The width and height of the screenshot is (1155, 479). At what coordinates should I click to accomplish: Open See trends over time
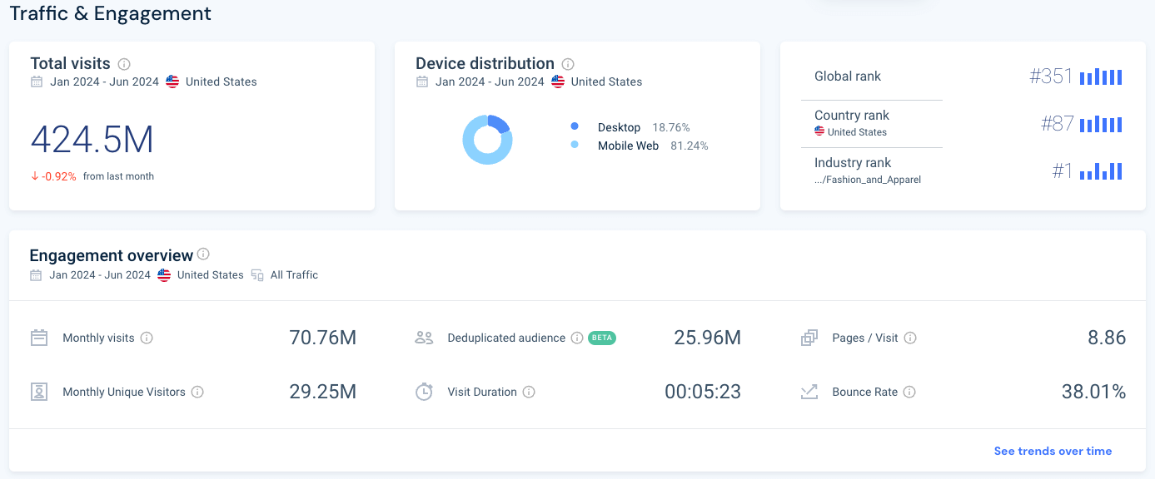[1052, 451]
